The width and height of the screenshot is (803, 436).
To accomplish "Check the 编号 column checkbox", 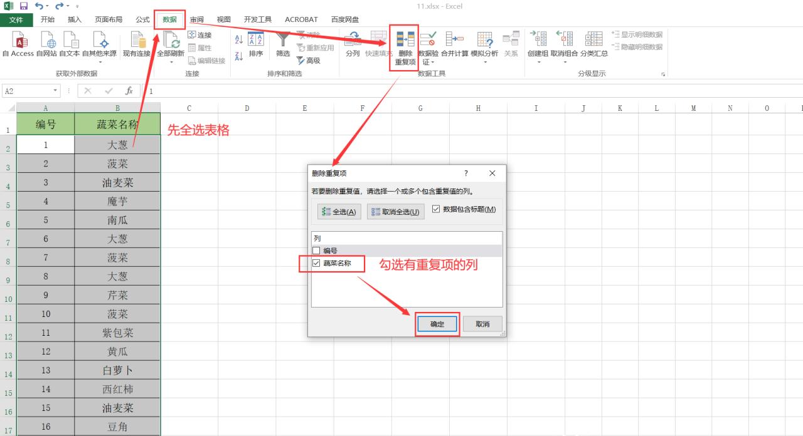I will pos(316,251).
